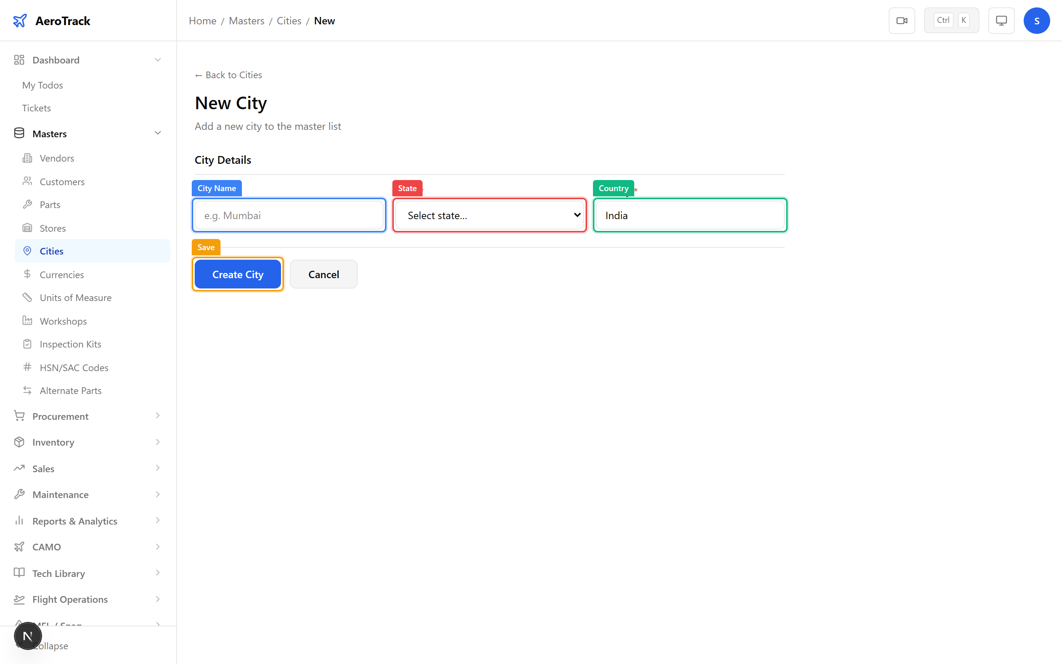
Task: Open the HSN/SAC Codes page
Action: [x=73, y=367]
